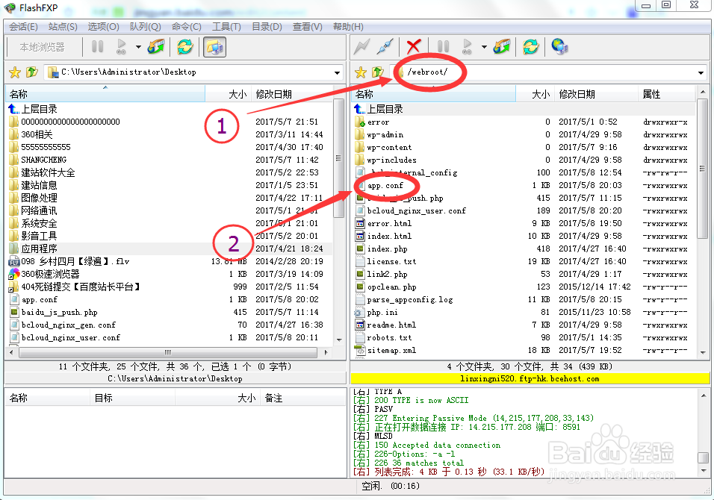Viewport: 714px width, 500px height.
Task: Sort the queue by 目标 column header
Action: 132,398
